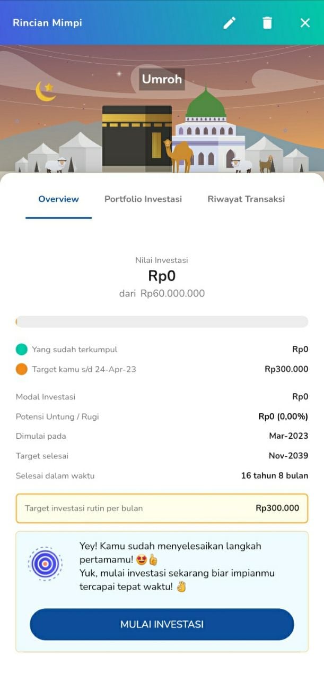Image resolution: width=324 pixels, height=680 pixels.
Task: Select the Overview tab
Action: click(58, 199)
